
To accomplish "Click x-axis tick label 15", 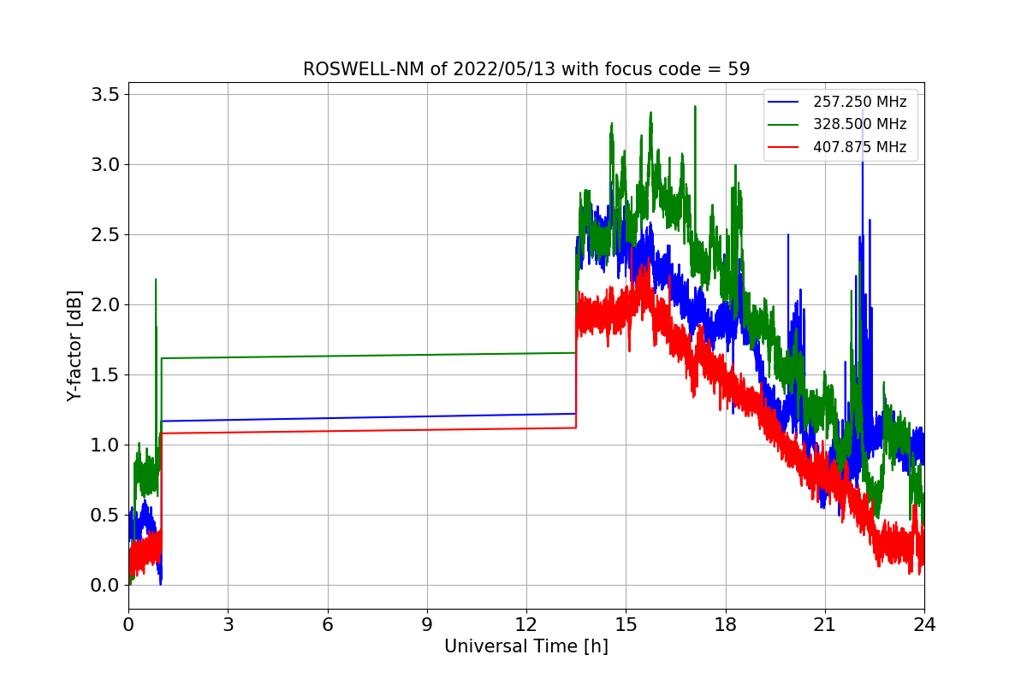I will click(626, 624).
